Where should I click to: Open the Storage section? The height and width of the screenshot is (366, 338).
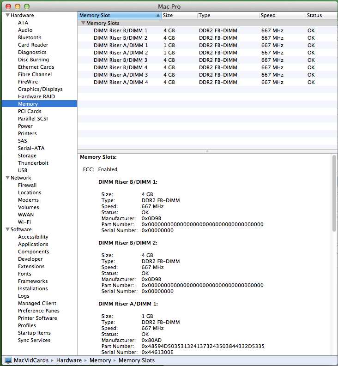27,156
